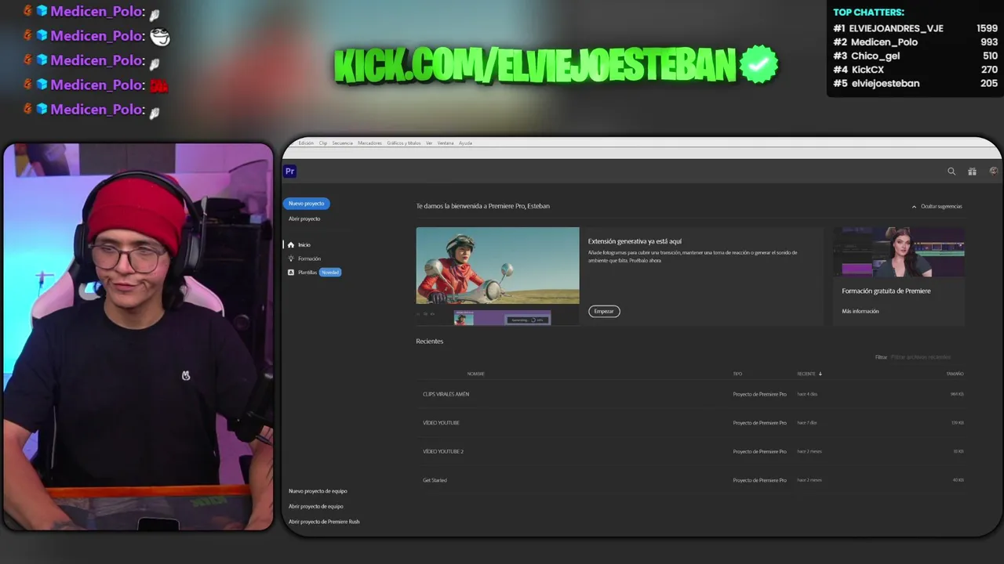Open the Más información link
1004x564 pixels.
[x=860, y=312]
